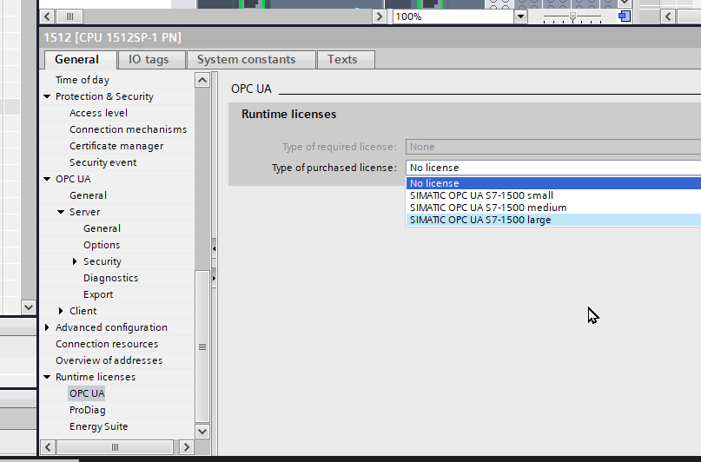This screenshot has height=462, width=701.
Task: Click navigation tree scroll down arrow
Action: (202, 432)
